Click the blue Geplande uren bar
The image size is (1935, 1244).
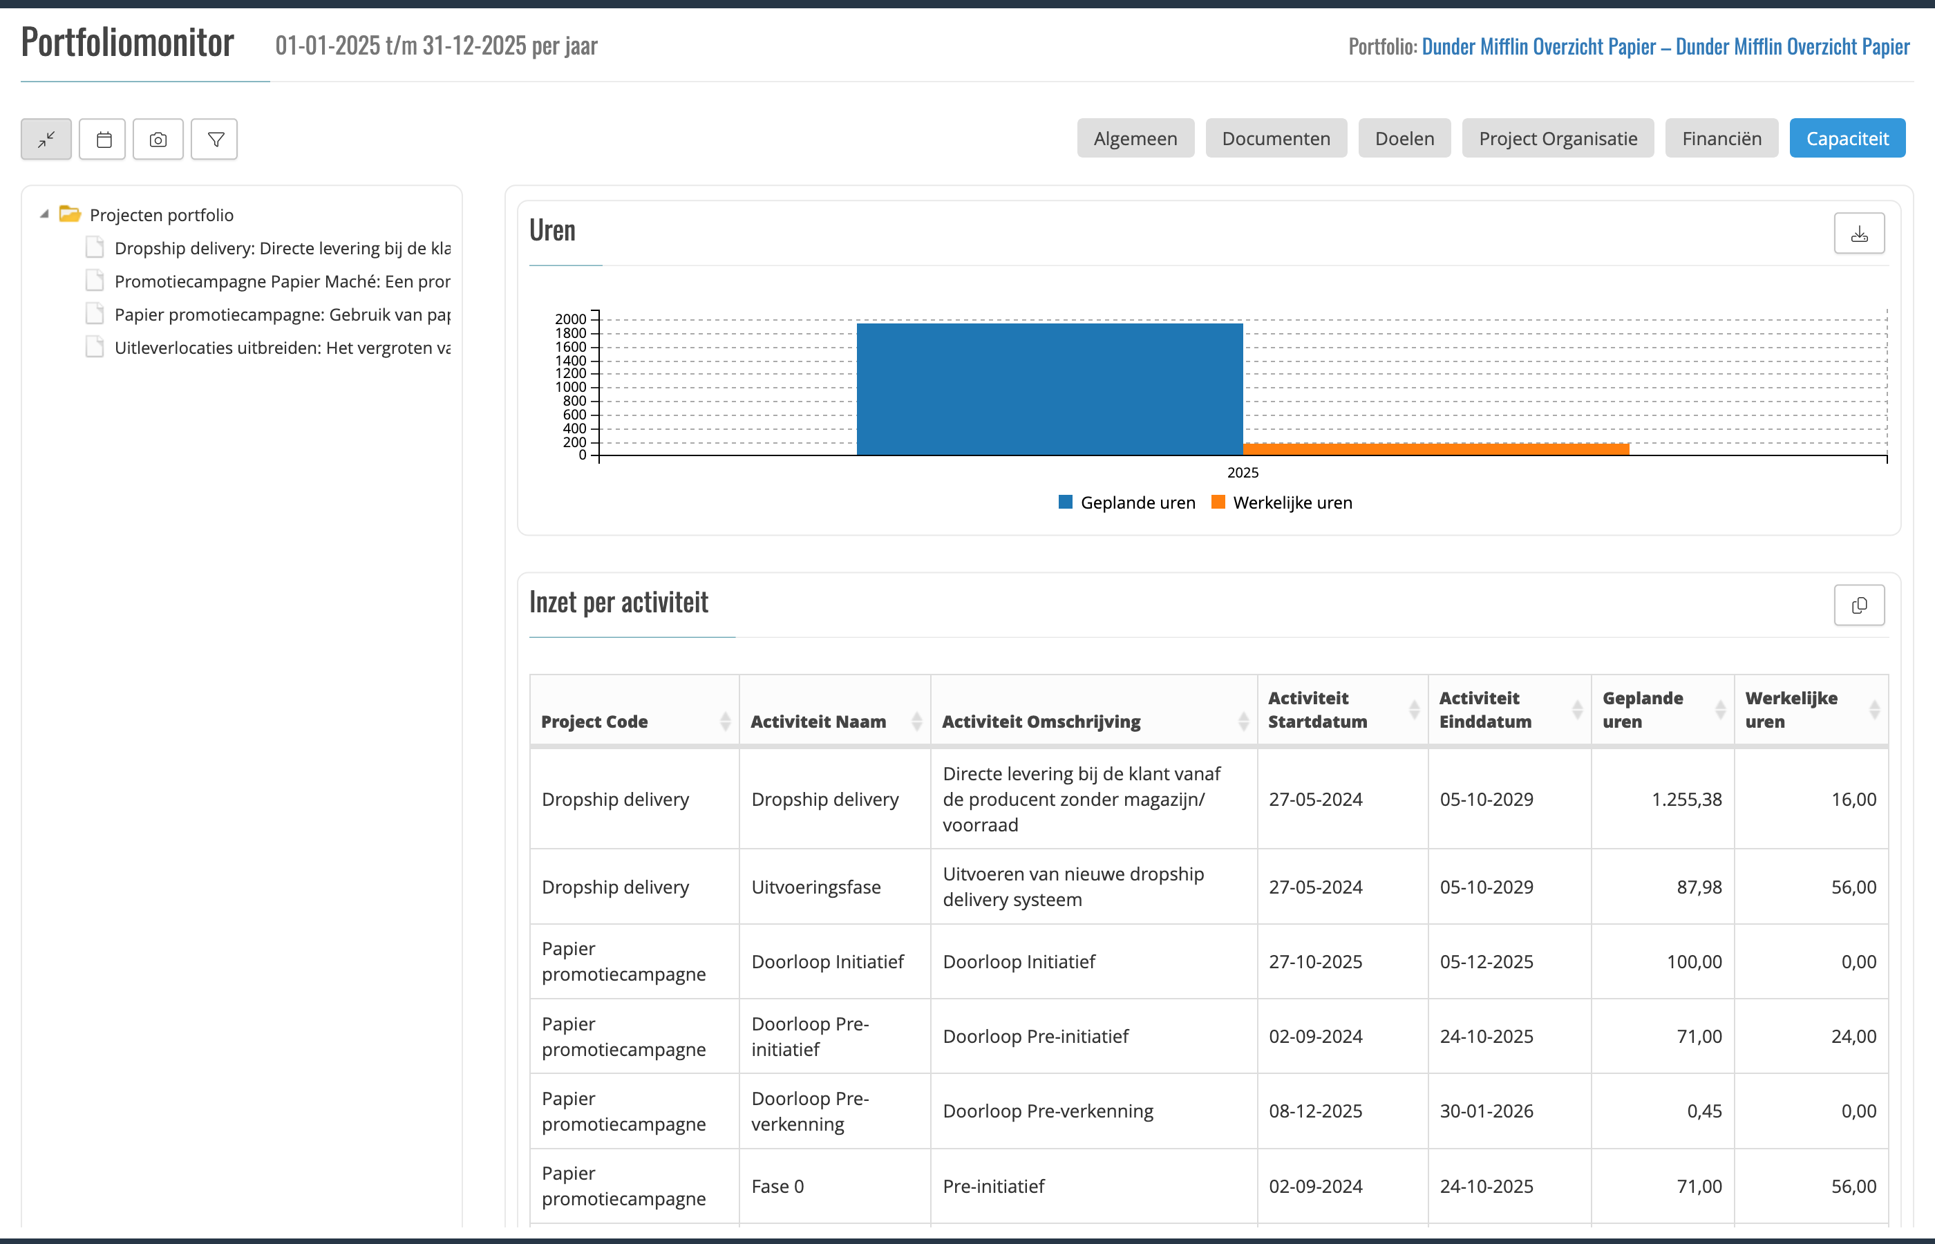[x=1049, y=388]
